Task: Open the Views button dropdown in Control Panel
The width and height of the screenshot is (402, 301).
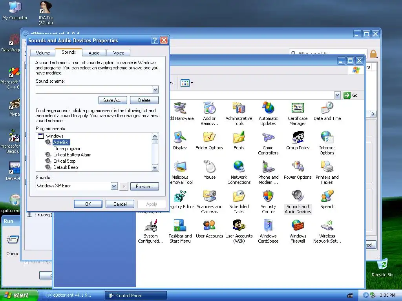Action: tap(186, 83)
